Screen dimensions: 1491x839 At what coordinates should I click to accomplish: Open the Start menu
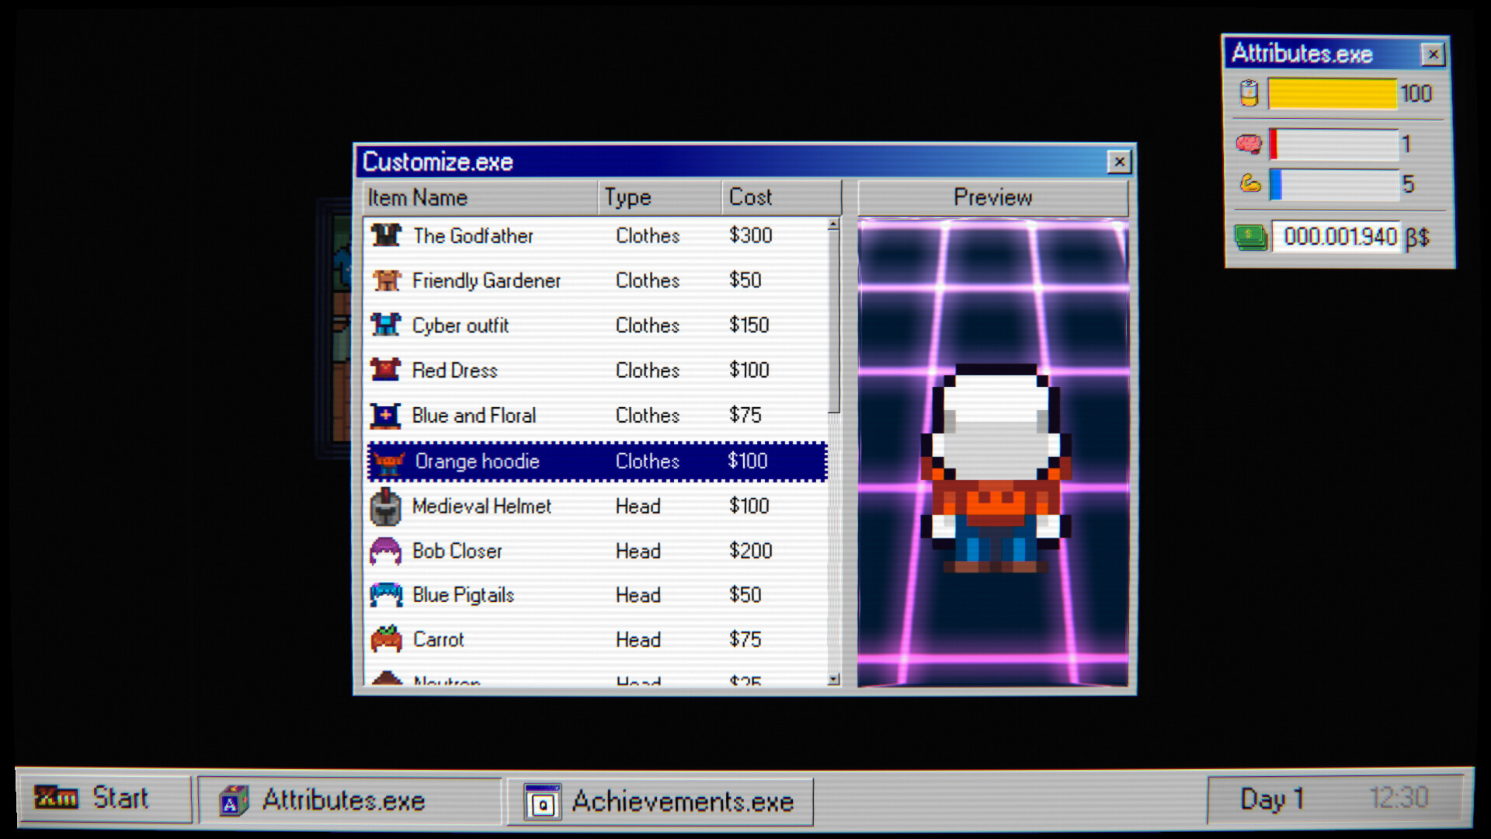(106, 797)
